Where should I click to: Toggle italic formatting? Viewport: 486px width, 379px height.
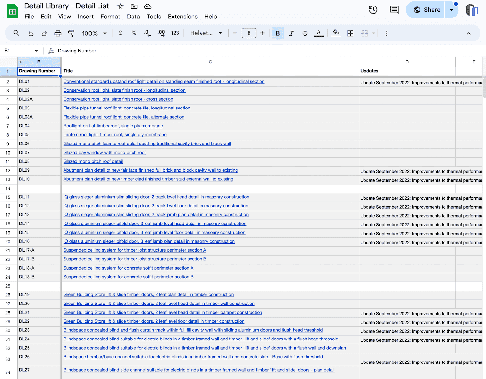(291, 33)
